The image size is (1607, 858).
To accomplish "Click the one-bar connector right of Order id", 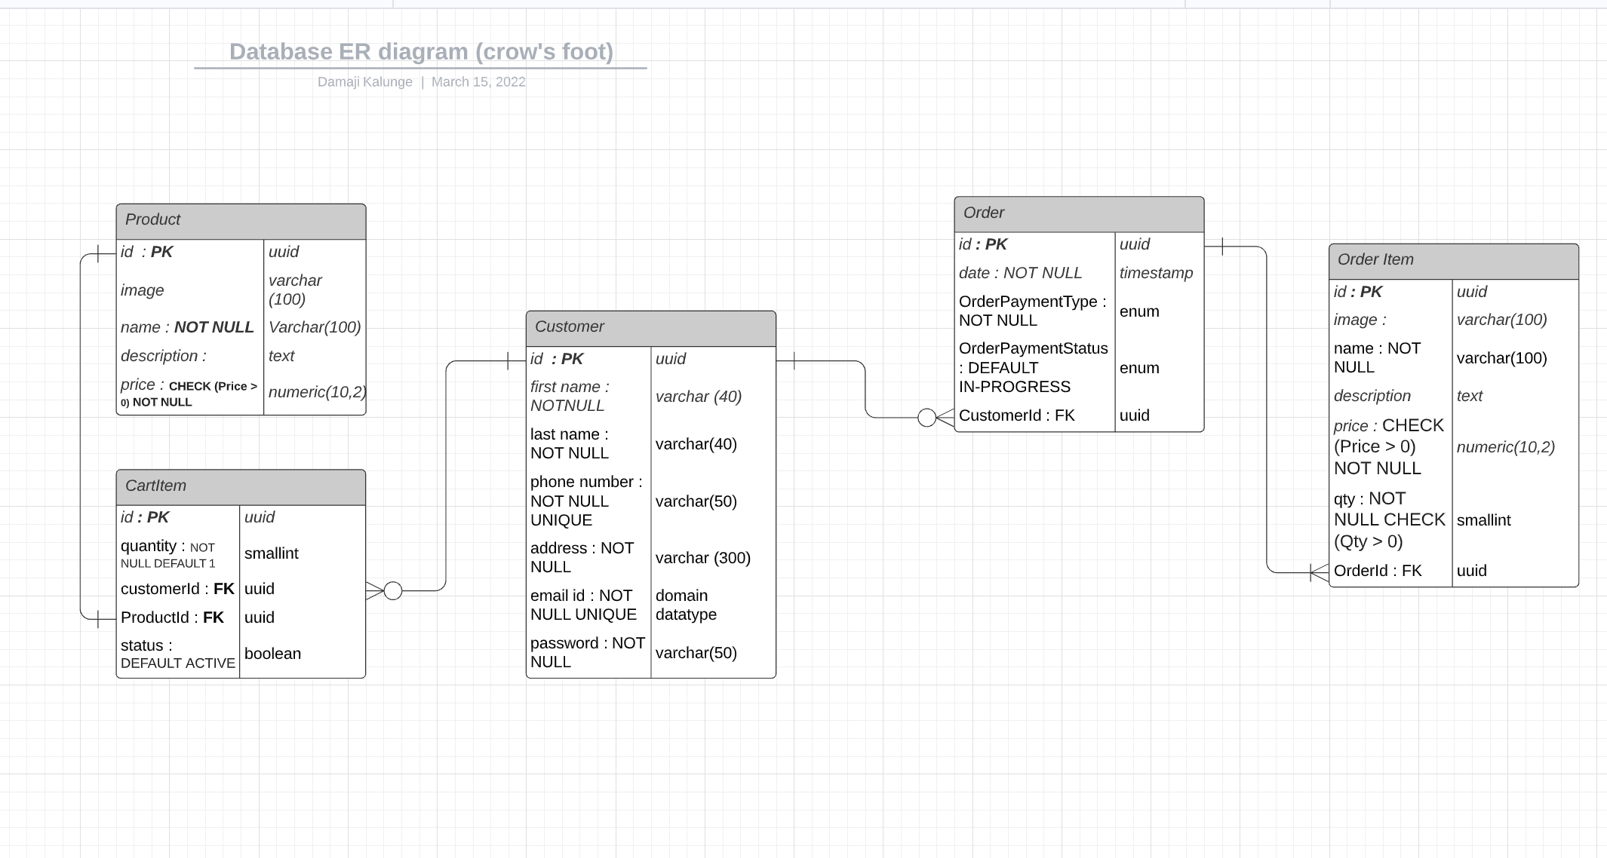I will tap(1222, 247).
